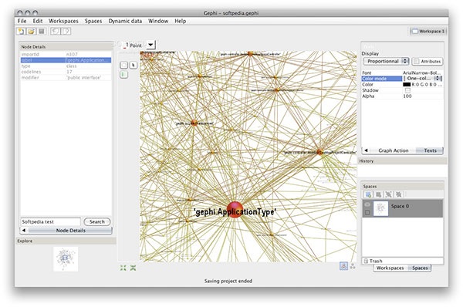This screenshot has height=307, width=463.
Task: Click the center graph icon below the canvas
Action: (123, 268)
